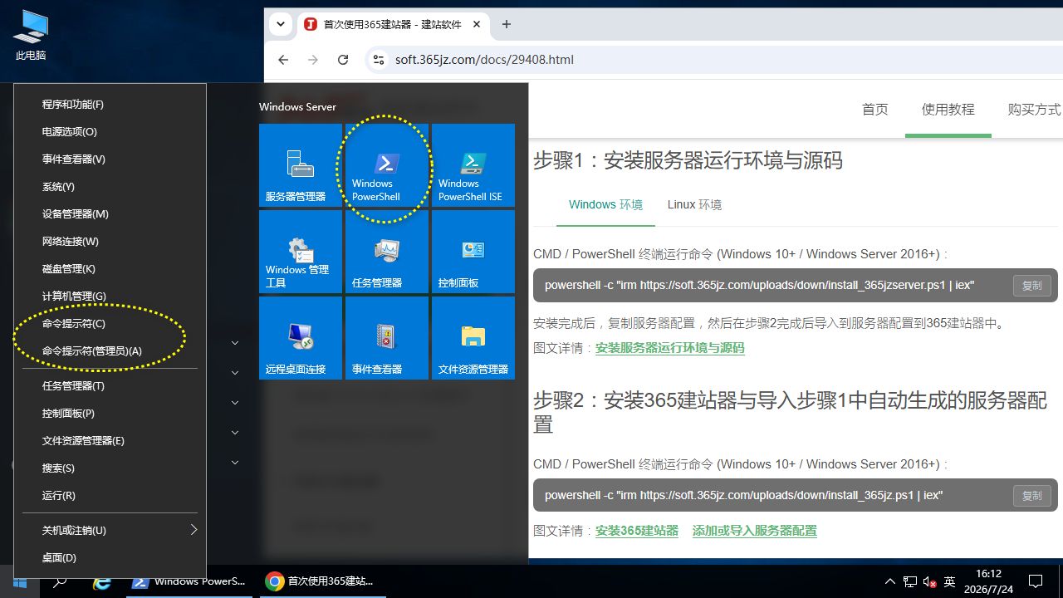
Task: Open 事件查看器(V) from the context menu
Action: [110, 159]
